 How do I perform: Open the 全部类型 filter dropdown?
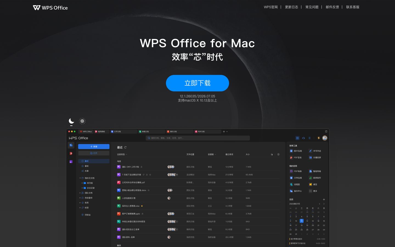point(122,155)
